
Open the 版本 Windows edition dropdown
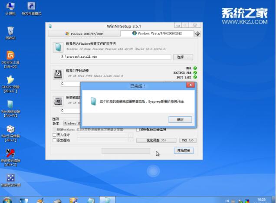coord(72,123)
